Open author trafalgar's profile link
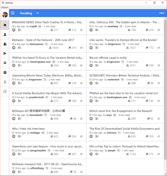The height and width of the screenshot is (176, 167). click(35, 133)
